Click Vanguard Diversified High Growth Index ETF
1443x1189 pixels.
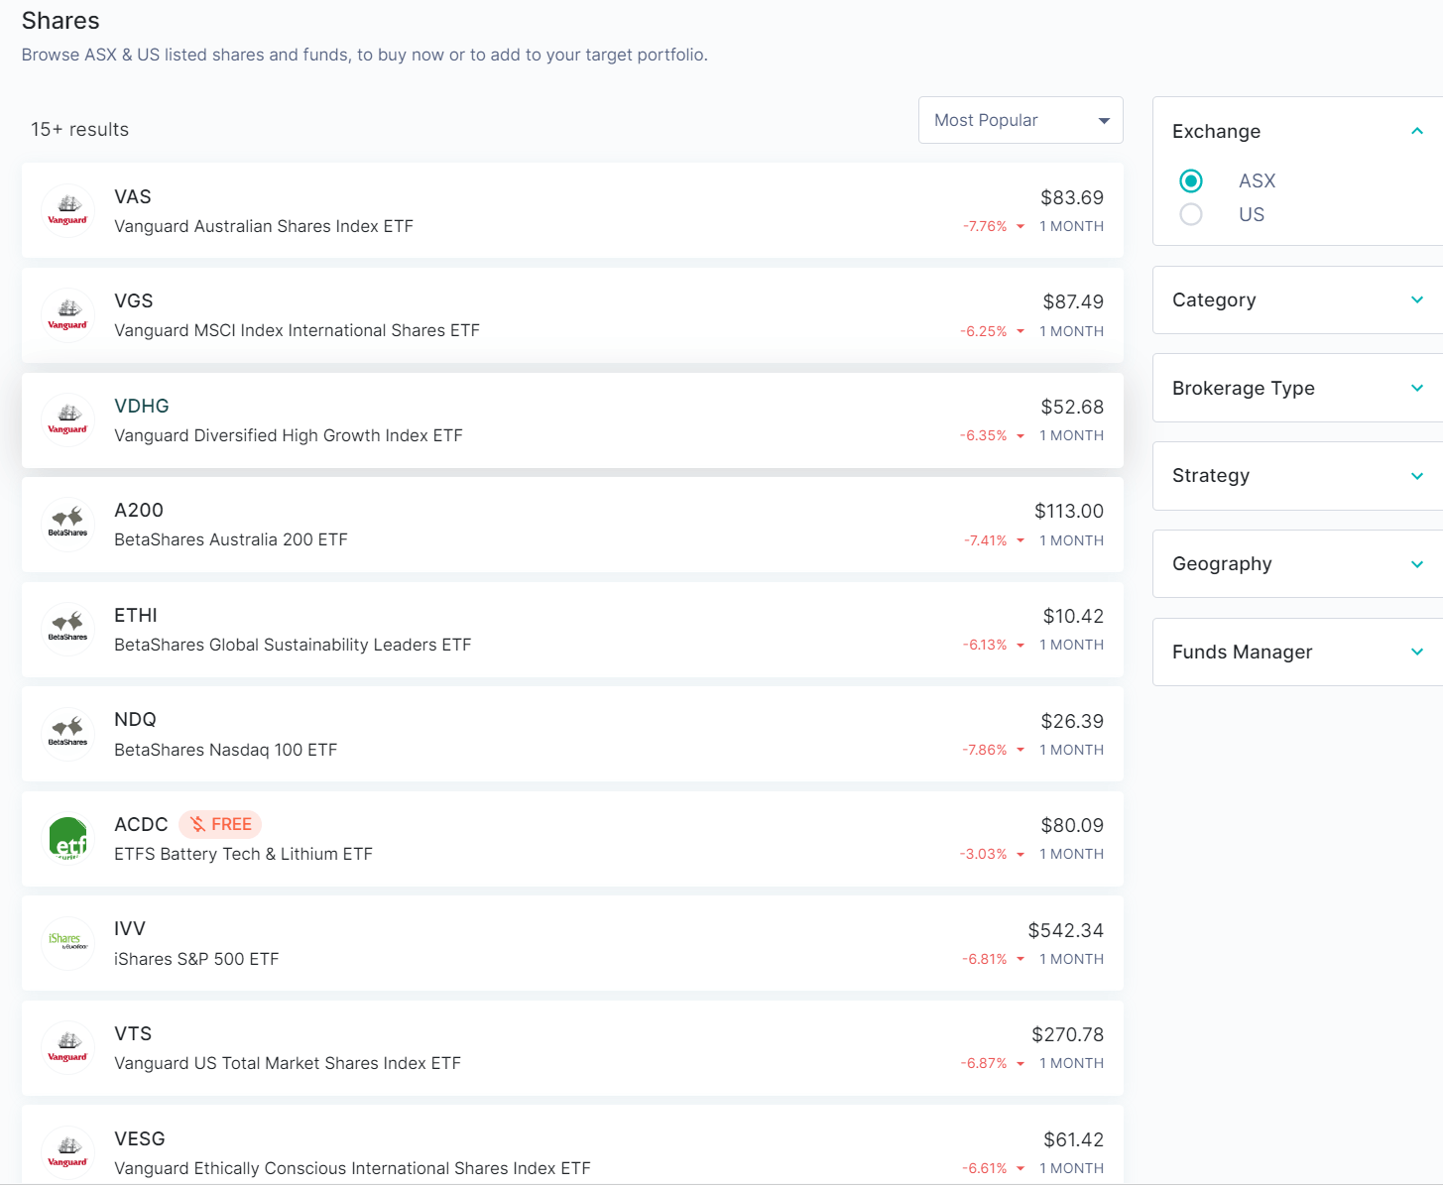[289, 435]
